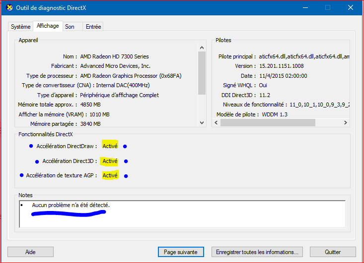The width and height of the screenshot is (364, 263).
Task: Click 'AMD Radeon Graphics Processor (0x68FA)' text
Action: [131, 76]
